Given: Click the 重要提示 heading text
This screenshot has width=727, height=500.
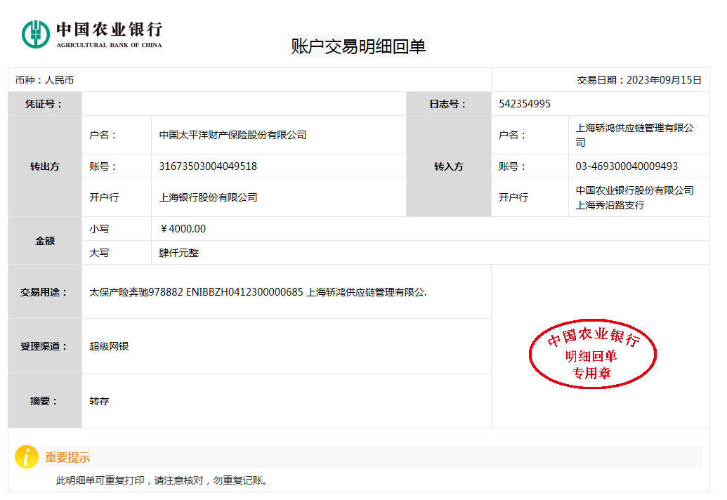Looking at the screenshot, I should [67, 457].
